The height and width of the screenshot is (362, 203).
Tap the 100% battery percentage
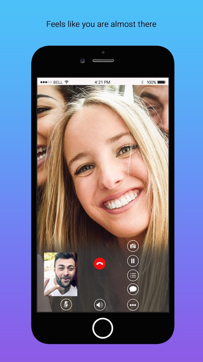[x=151, y=82]
